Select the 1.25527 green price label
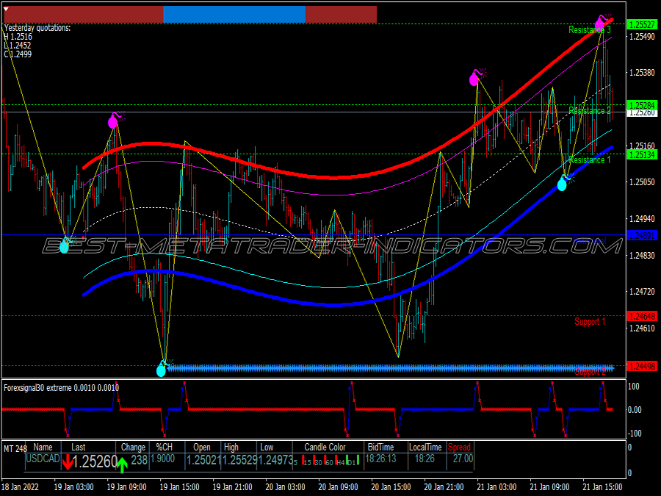 [642, 24]
